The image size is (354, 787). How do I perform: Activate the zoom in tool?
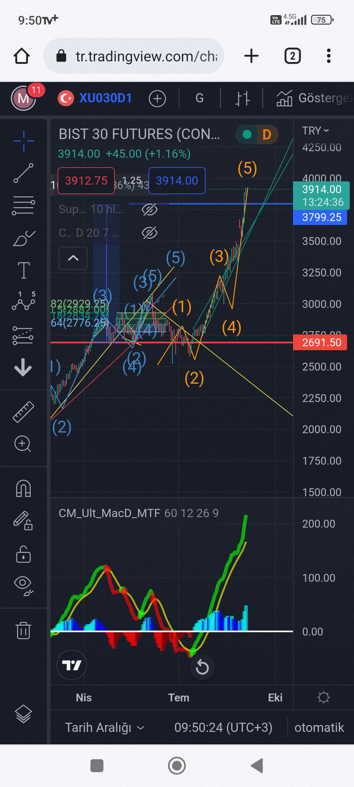tap(23, 444)
